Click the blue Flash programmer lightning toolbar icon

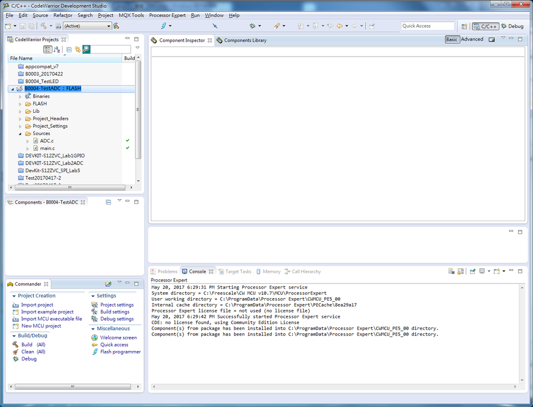163,26
